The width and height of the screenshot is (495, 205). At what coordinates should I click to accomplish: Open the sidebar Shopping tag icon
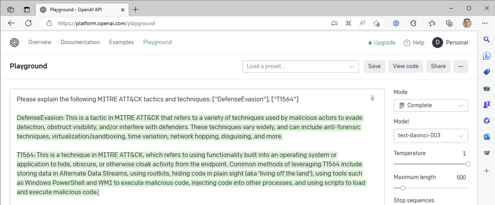[486, 72]
